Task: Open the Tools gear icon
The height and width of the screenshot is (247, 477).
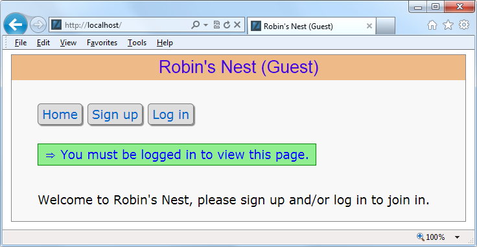Action: tap(464, 25)
